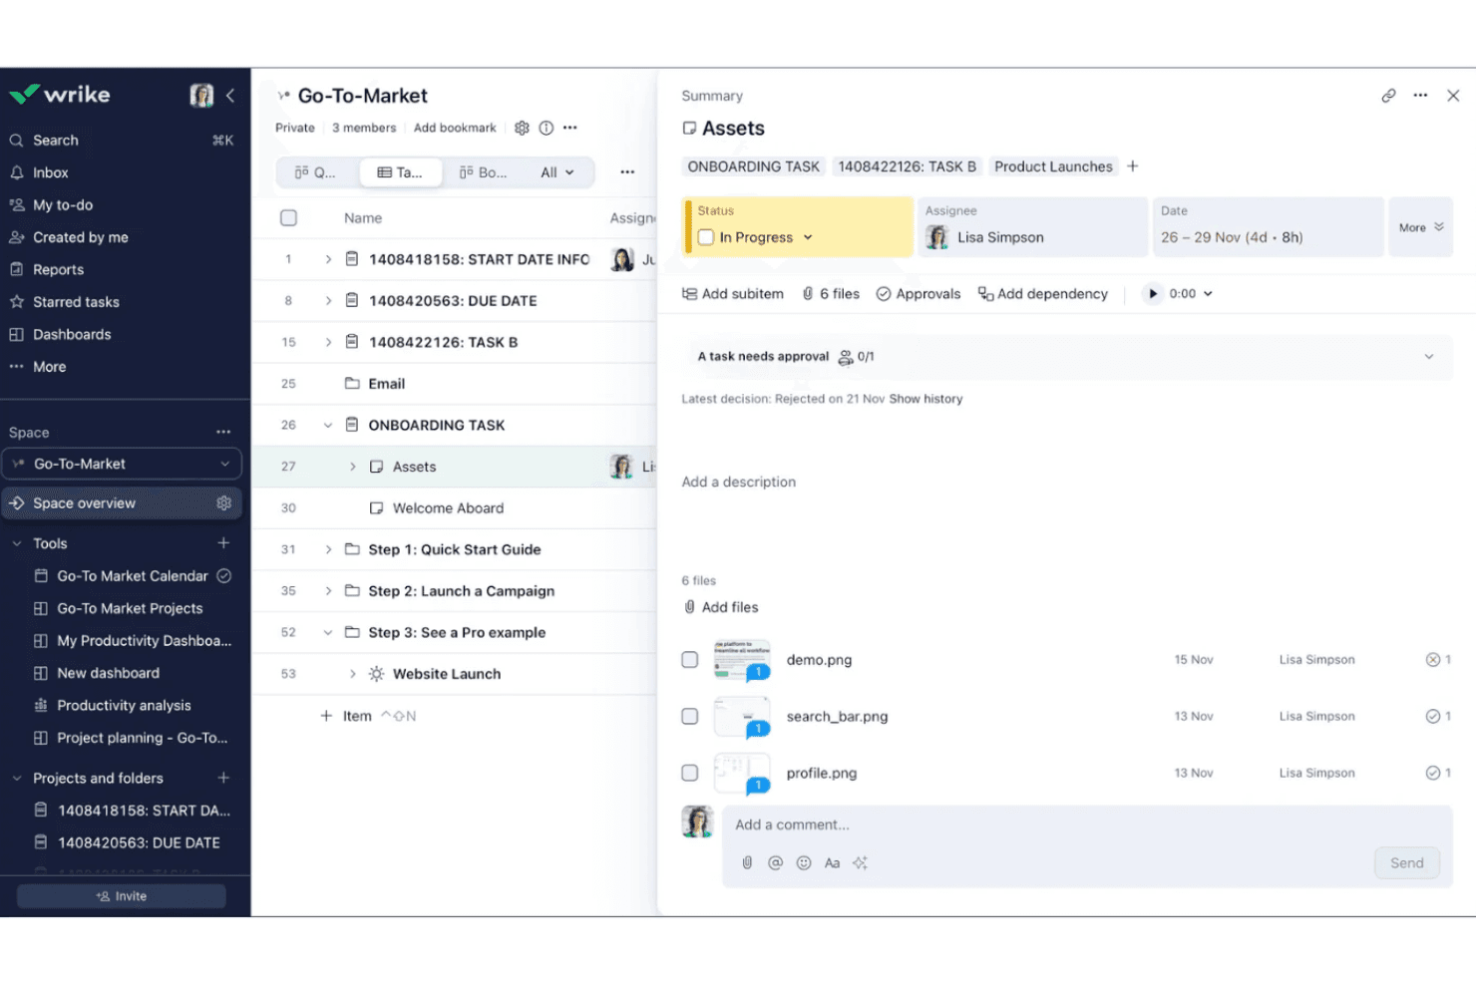Attach a file via comment paperclip icon
Image resolution: width=1476 pixels, height=984 pixels.
click(747, 863)
